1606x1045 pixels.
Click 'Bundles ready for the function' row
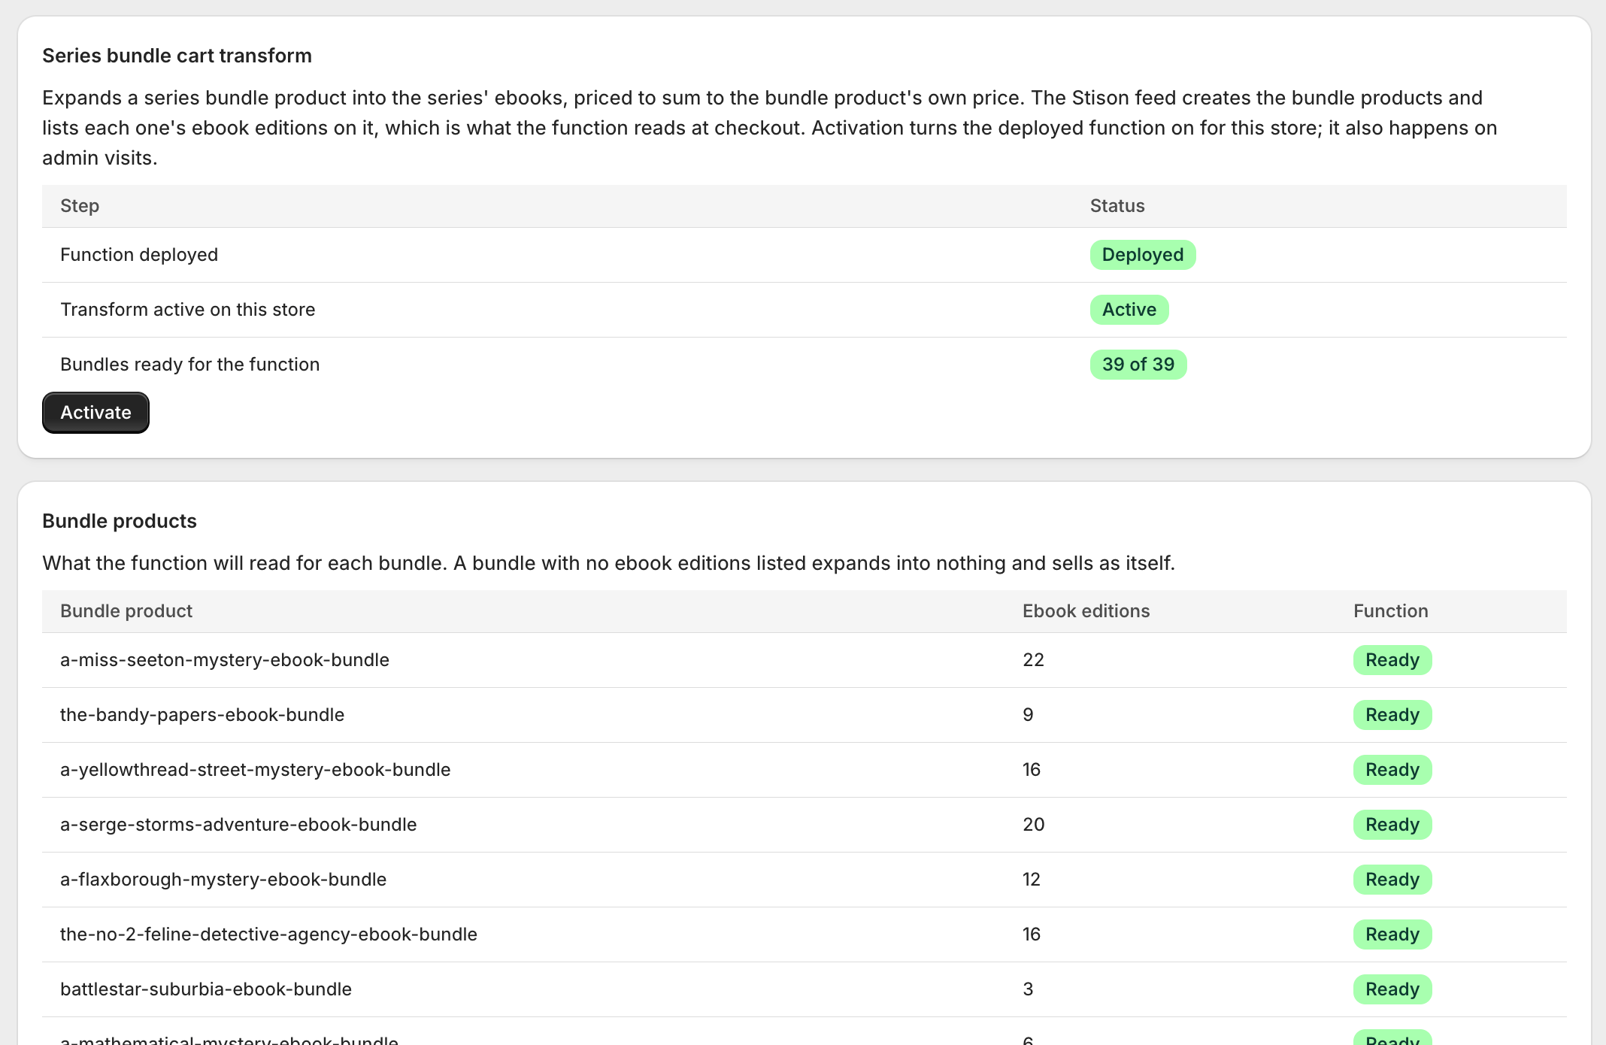point(805,365)
